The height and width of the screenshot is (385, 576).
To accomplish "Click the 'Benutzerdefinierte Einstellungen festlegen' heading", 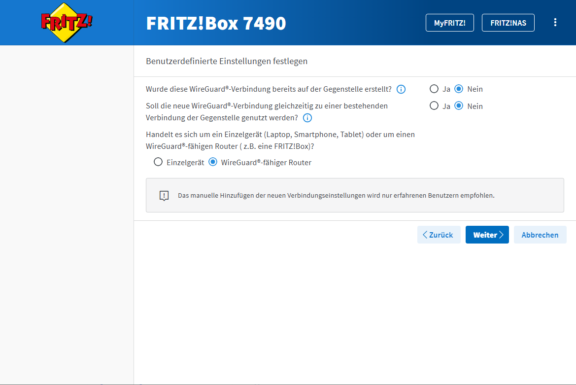I will click(x=227, y=61).
